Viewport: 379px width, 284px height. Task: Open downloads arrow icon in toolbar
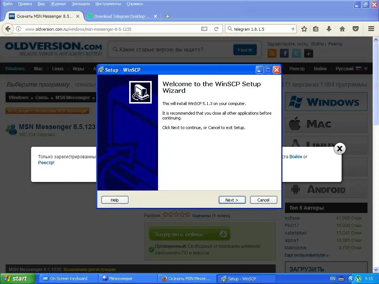coord(329,29)
